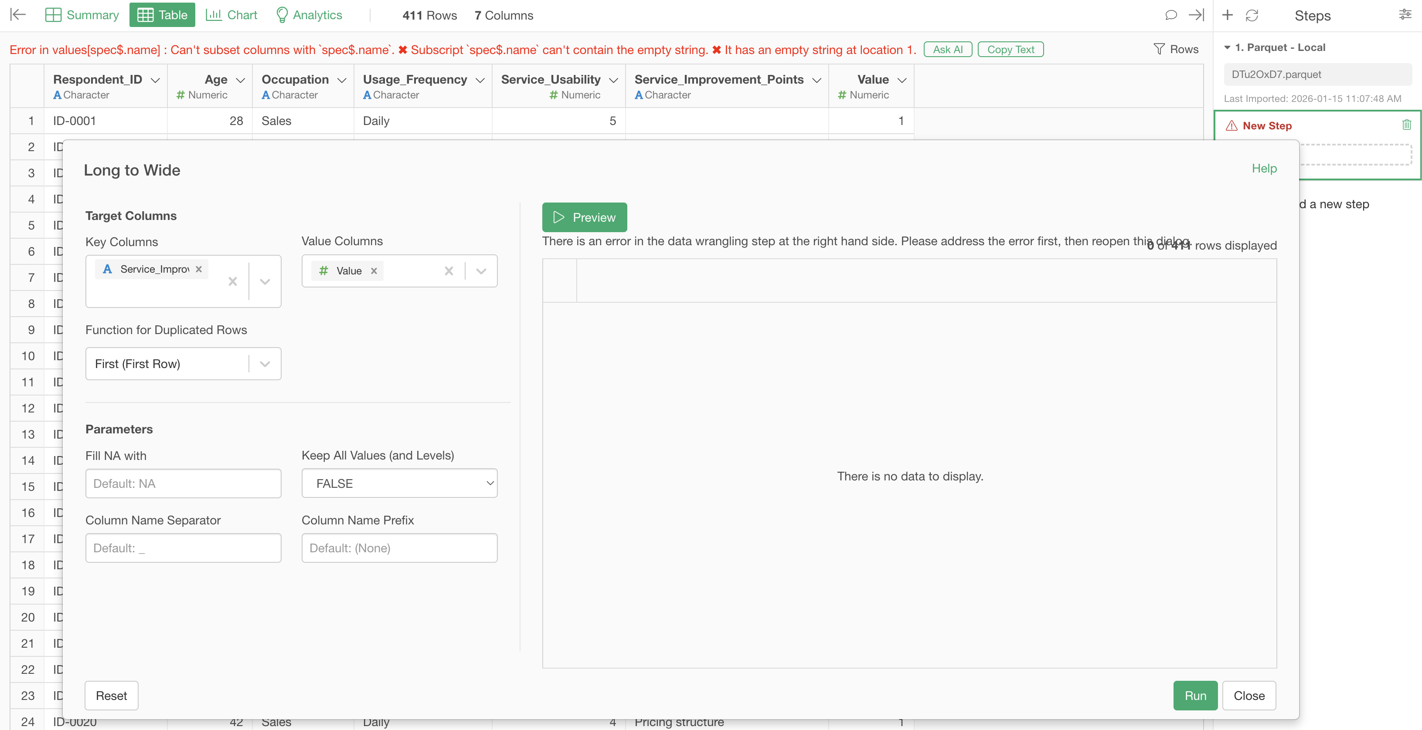Click the refresh steps icon
This screenshot has height=730, width=1422.
tap(1252, 15)
